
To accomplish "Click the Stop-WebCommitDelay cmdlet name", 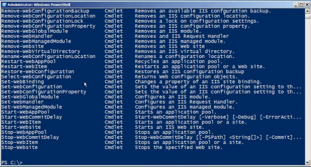I will coord(30,137).
